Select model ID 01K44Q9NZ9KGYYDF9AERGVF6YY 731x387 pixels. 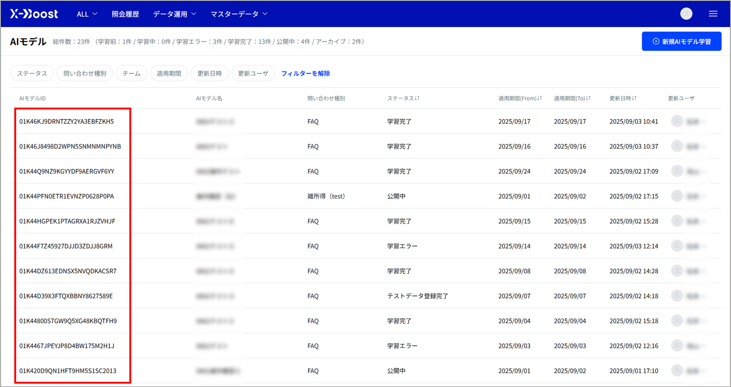point(67,171)
